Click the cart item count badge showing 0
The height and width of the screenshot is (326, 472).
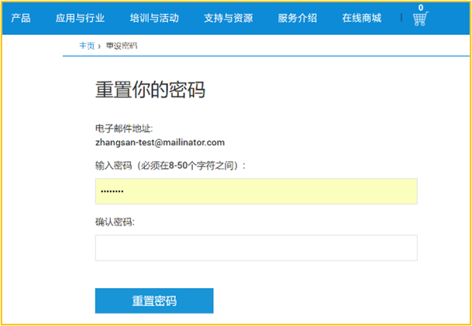421,8
